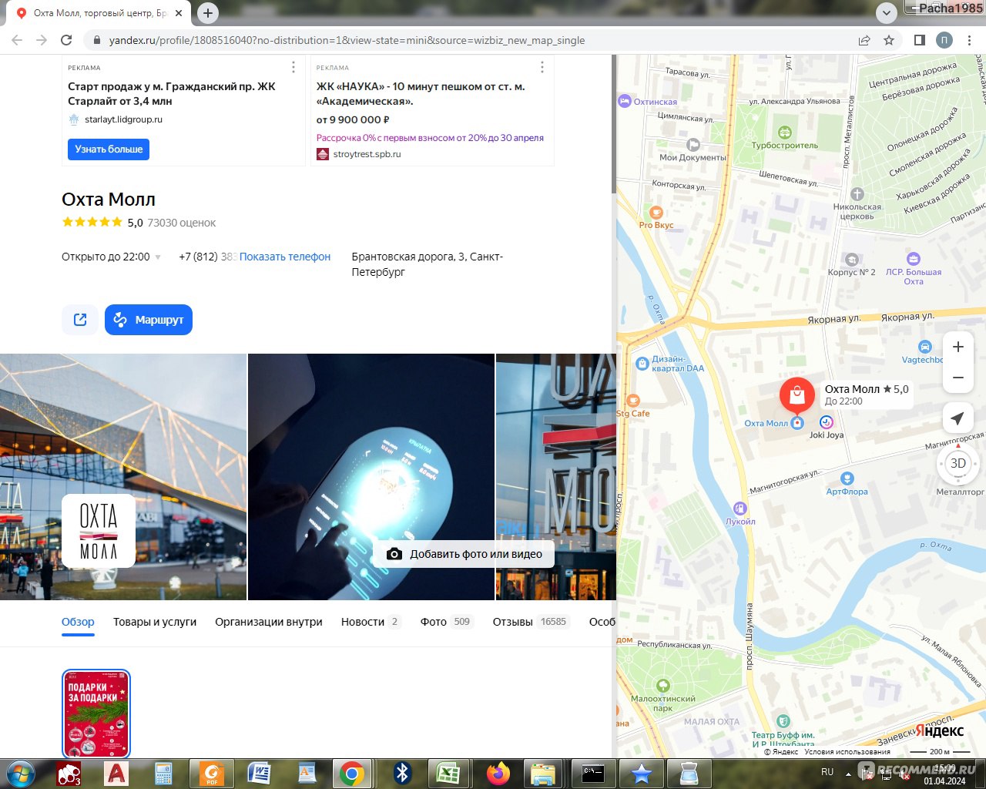Reload the Yandex profile page
The height and width of the screenshot is (789, 986).
[66, 40]
